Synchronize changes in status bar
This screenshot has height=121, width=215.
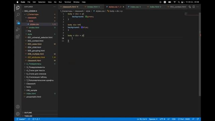[x=29, y=119]
